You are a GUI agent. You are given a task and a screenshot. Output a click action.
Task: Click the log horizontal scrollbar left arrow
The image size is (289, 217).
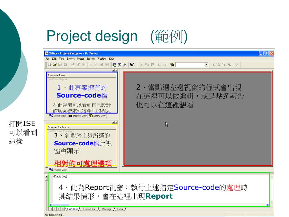point(51,205)
